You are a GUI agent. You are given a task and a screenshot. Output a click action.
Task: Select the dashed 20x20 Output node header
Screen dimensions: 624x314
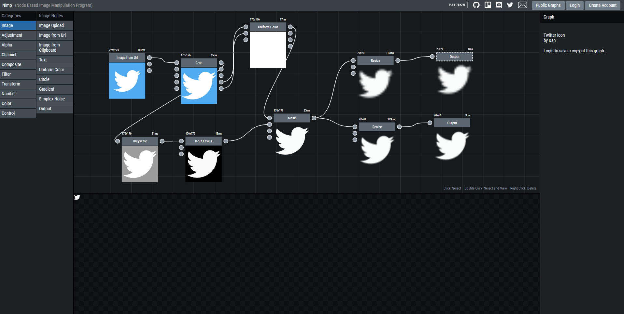point(454,57)
